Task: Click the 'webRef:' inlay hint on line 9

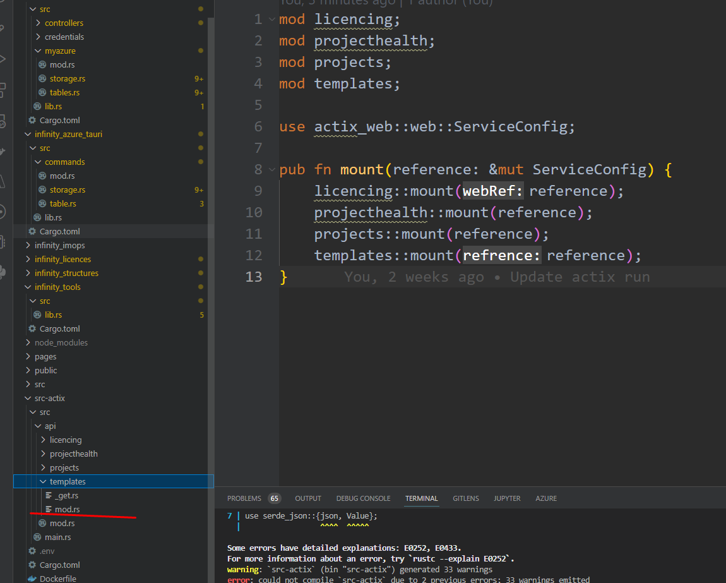Action: 493,191
